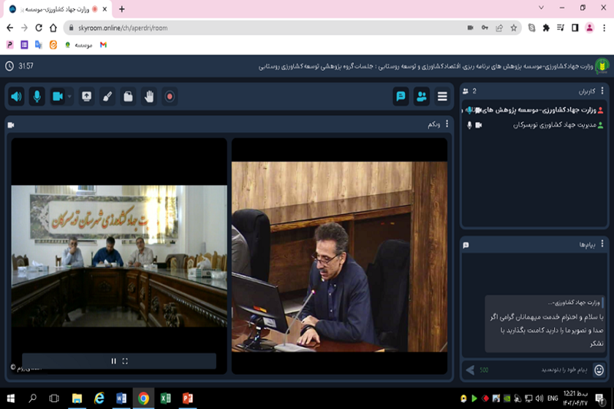Click the screen share icon
This screenshot has width=614, height=409.
point(87,97)
